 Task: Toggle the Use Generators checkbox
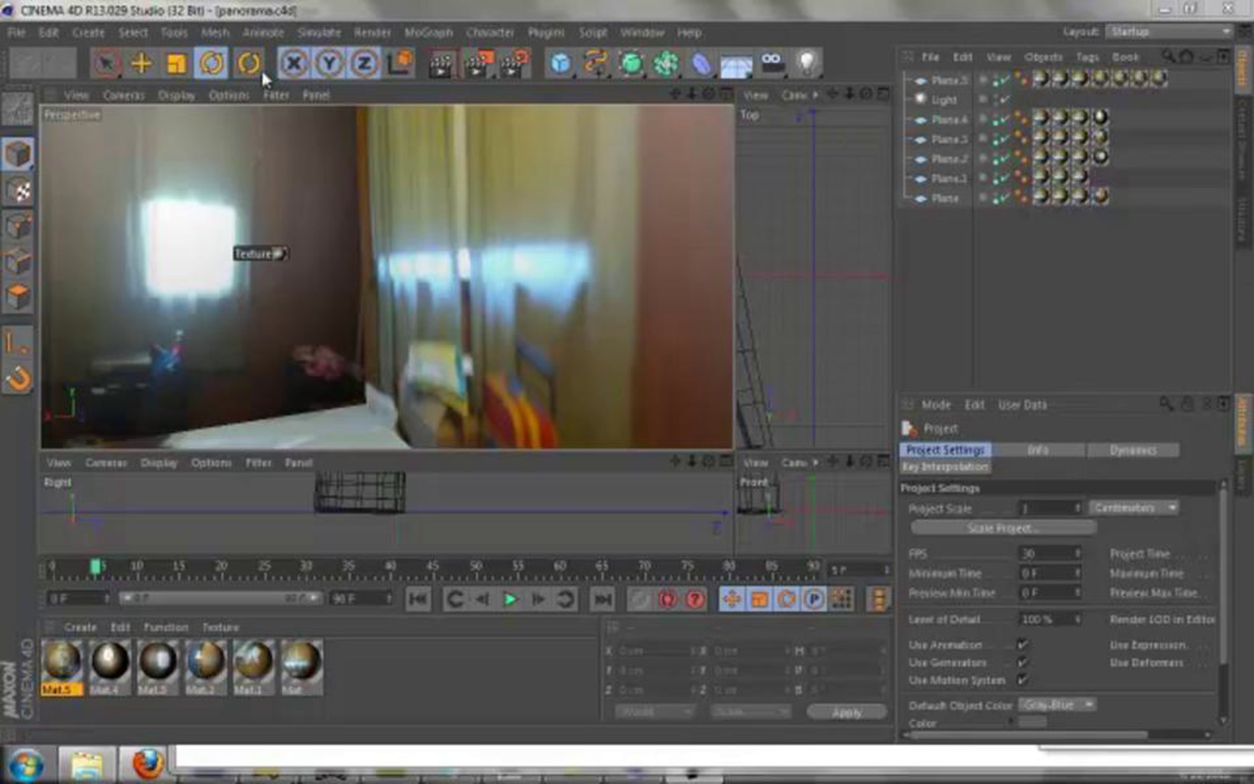(x=1023, y=662)
